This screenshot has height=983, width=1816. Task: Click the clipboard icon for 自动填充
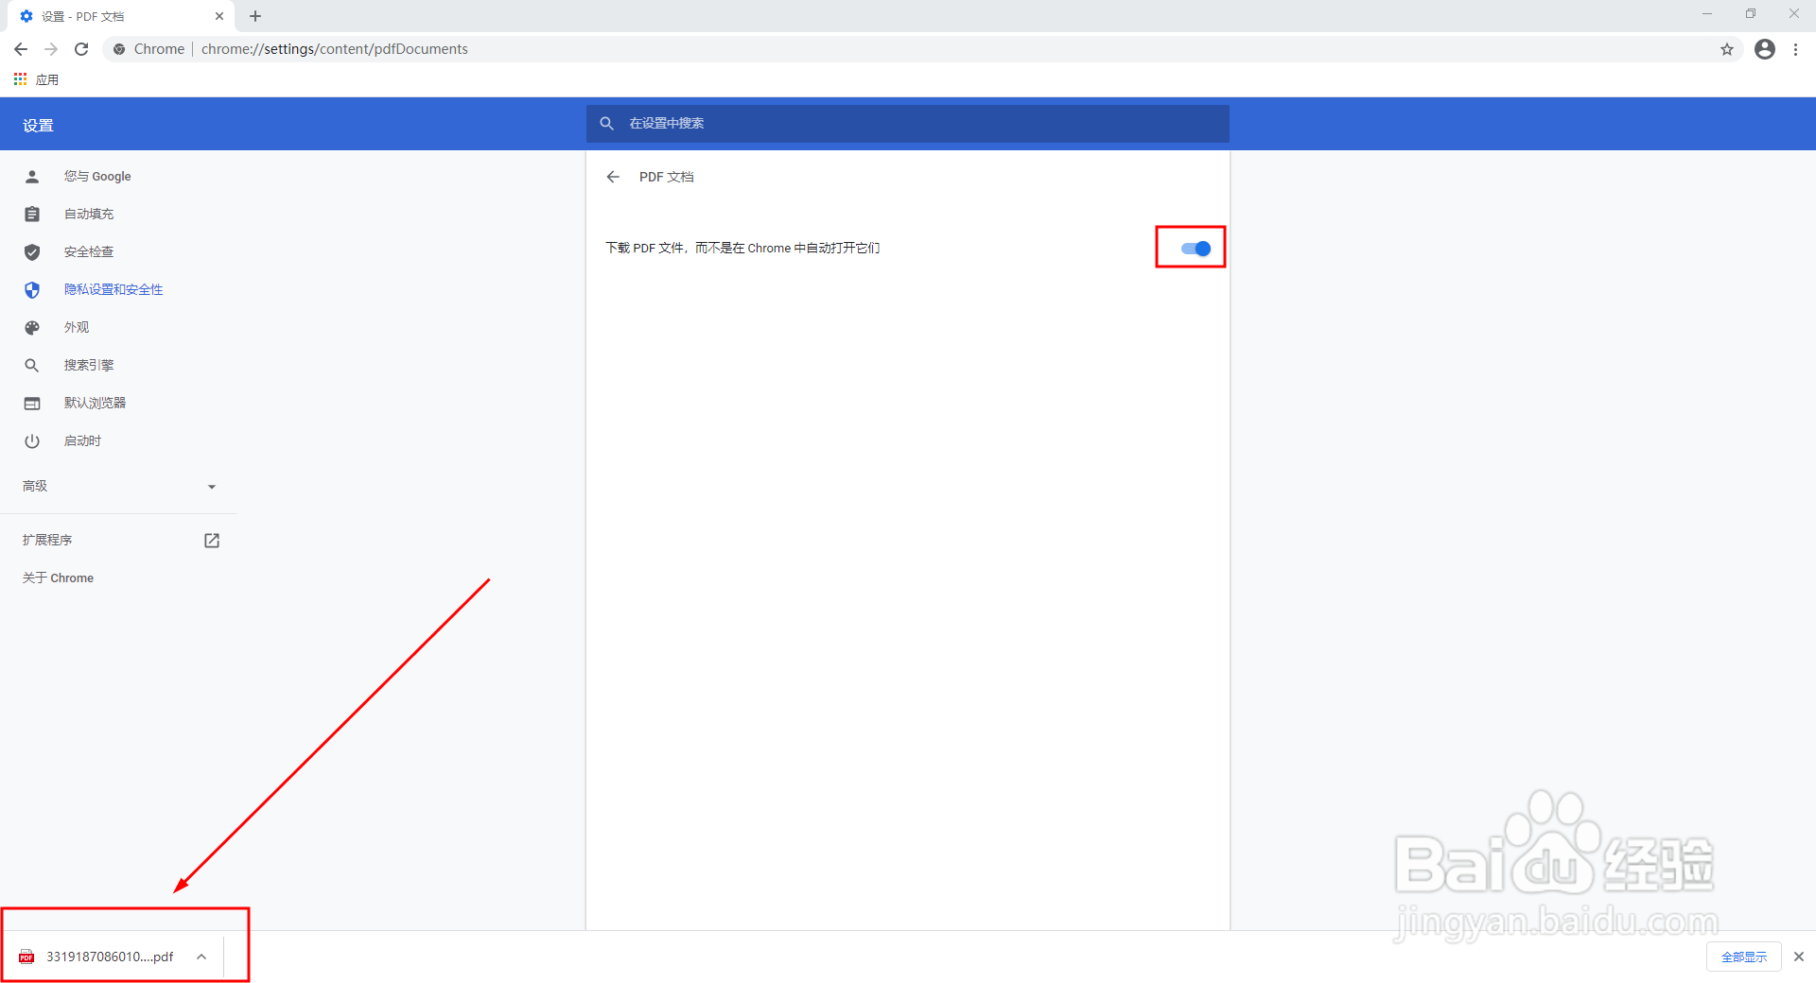(x=32, y=215)
